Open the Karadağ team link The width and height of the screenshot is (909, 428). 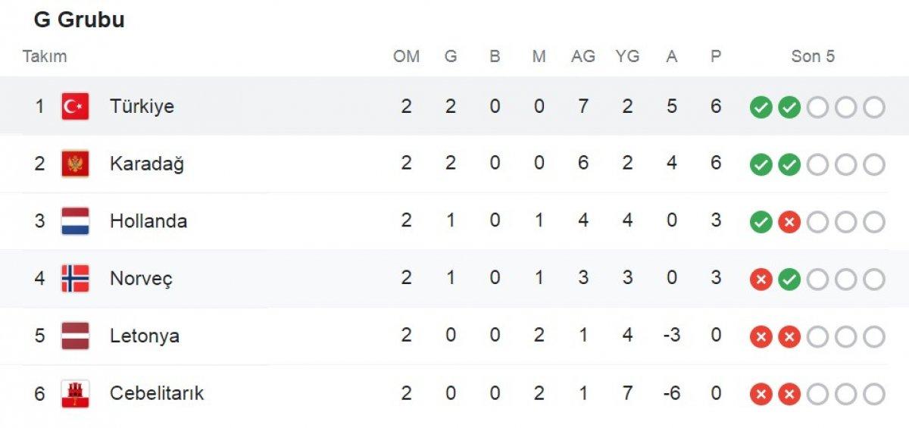click(x=147, y=164)
